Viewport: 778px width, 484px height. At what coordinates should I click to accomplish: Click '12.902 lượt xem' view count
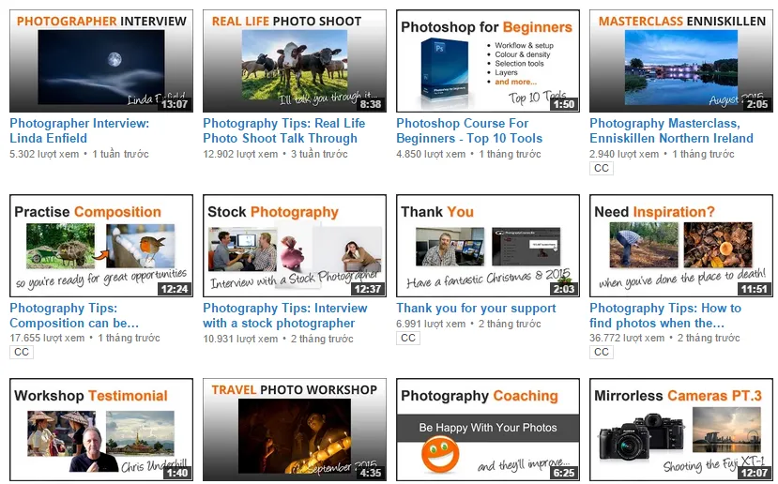point(240,154)
